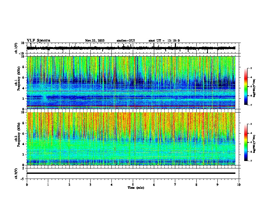Click the time axis tick label "7"
Screen dimensions: 269x207
(175, 185)
